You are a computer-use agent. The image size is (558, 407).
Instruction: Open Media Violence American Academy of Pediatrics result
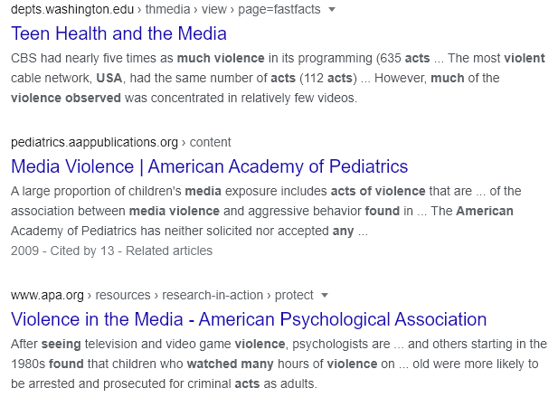tap(209, 166)
